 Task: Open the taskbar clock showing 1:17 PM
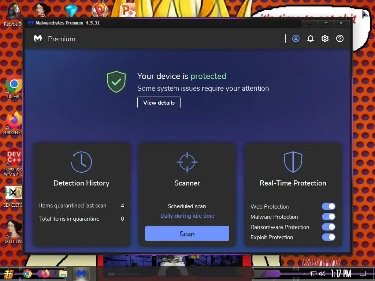coord(341,274)
